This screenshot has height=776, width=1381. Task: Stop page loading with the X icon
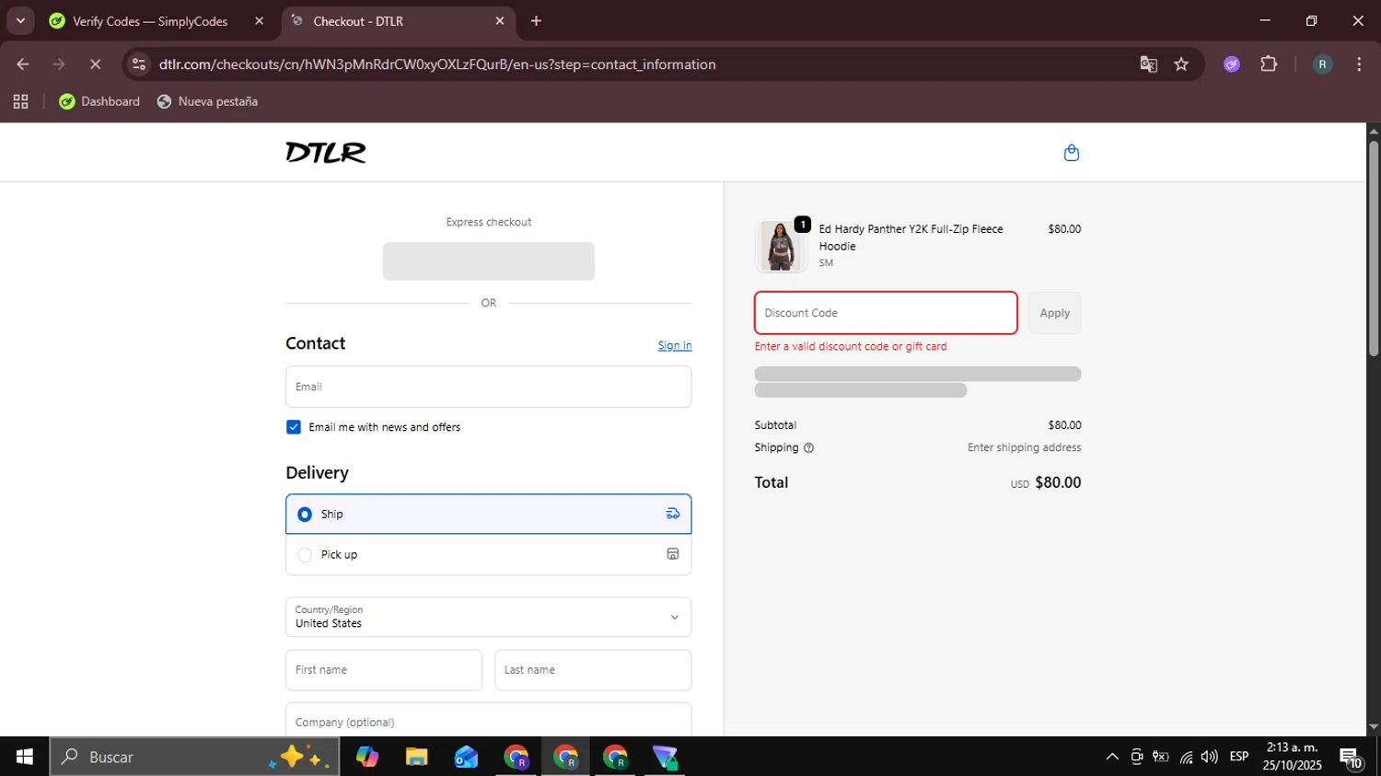95,64
